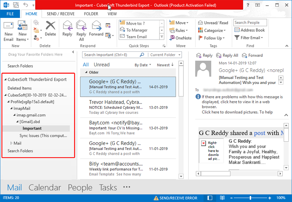The width and height of the screenshot is (292, 202).
Task: Click the message list scrollbar down arrow
Action: click(181, 176)
